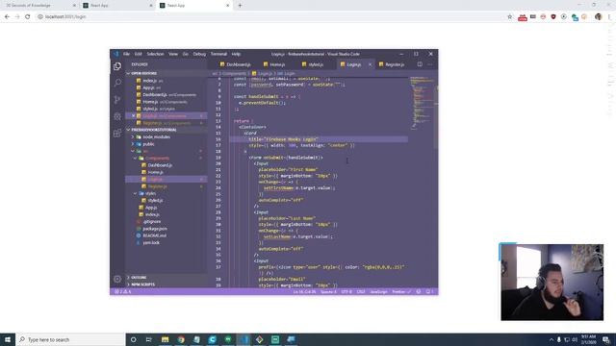Click the red extension icon in Chrome toolbar

point(522,17)
